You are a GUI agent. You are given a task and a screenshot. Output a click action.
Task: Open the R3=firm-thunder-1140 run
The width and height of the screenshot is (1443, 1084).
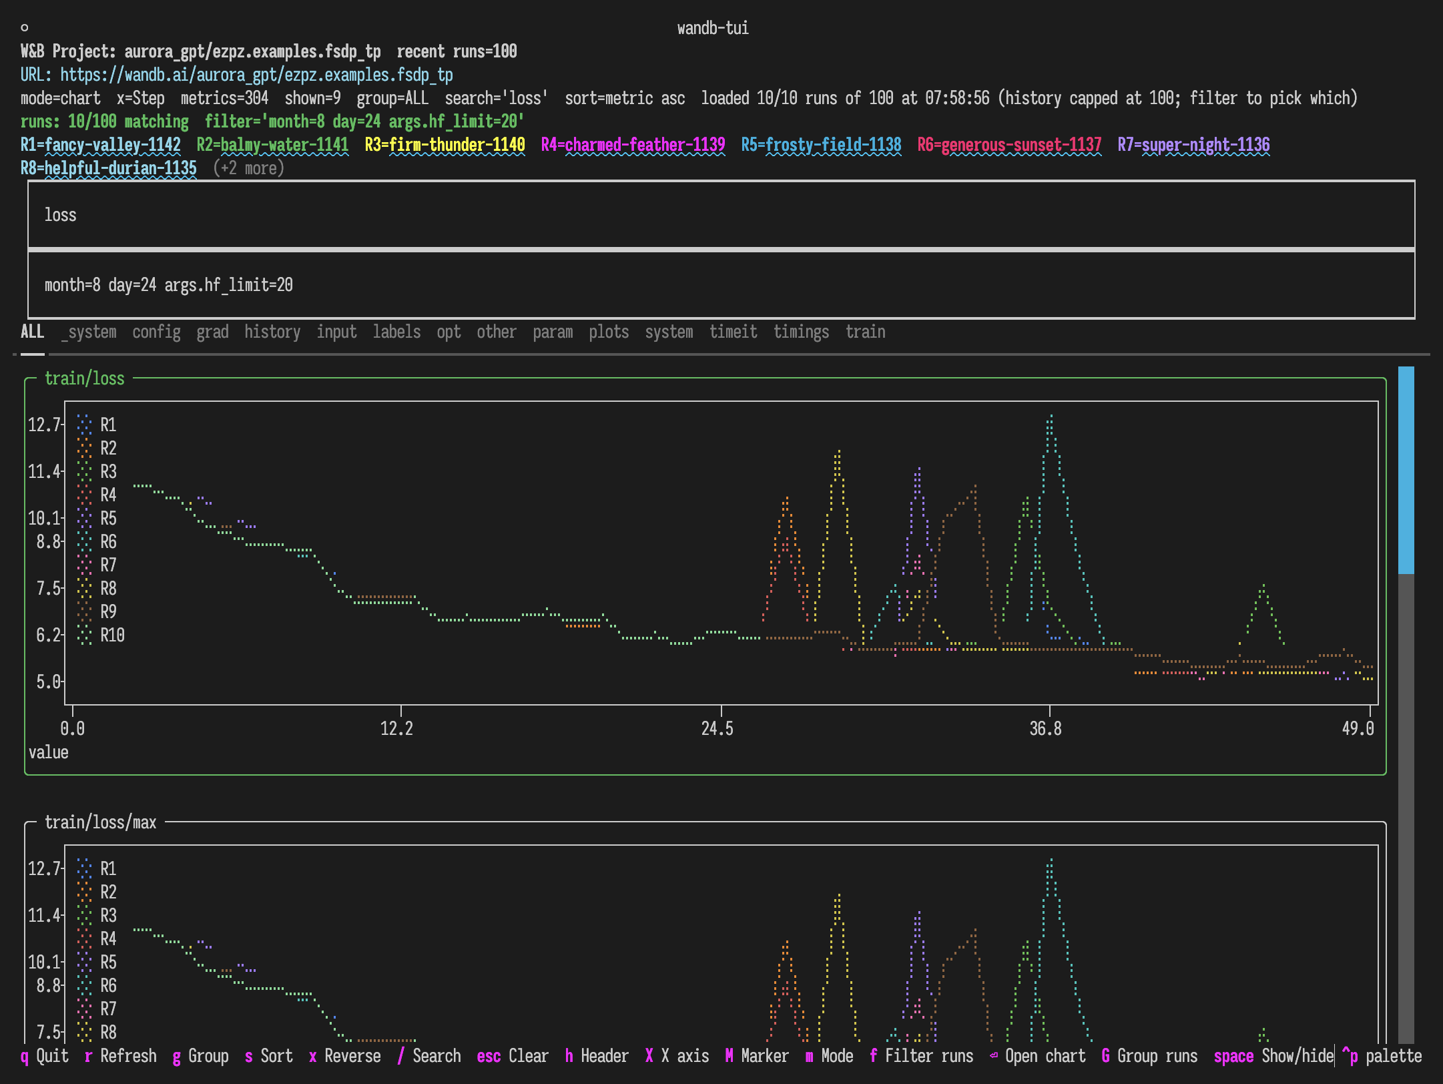tap(445, 145)
